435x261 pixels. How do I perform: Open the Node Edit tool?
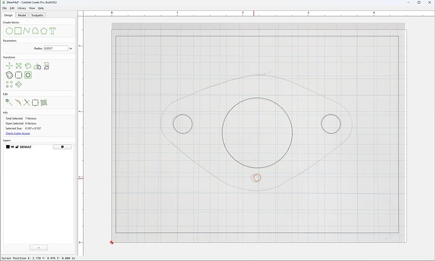coord(9,103)
